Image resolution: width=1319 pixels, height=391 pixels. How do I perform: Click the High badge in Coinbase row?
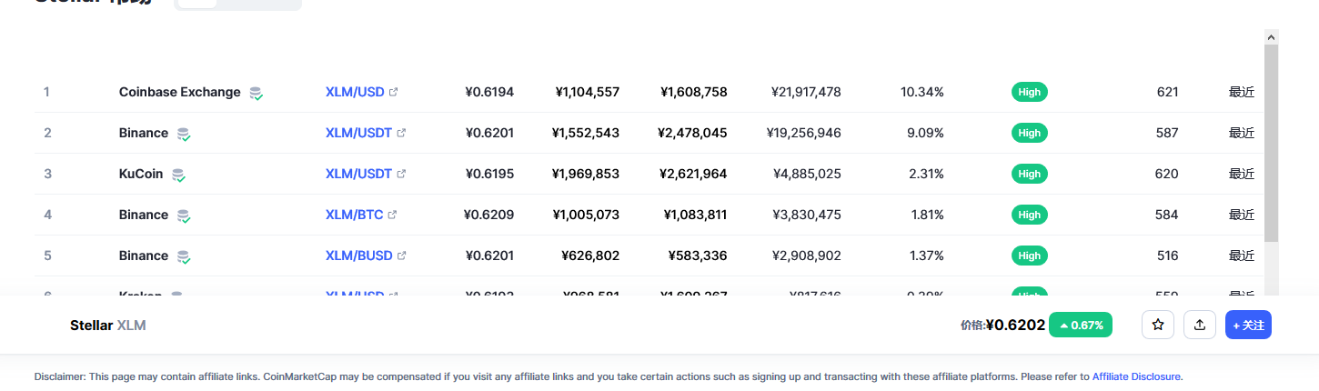point(1030,92)
